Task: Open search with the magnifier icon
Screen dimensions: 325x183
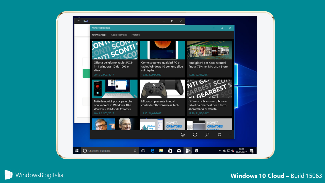Action: pos(207,135)
